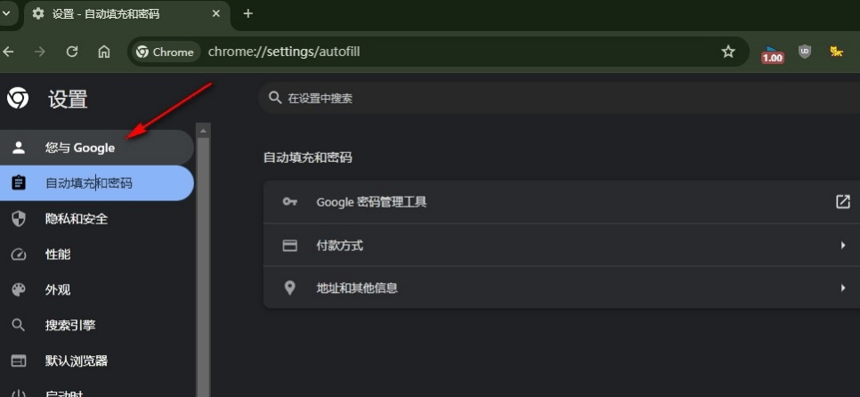860x397 pixels.
Task: Select 默认浏览器 in the sidebar
Action: (x=77, y=361)
